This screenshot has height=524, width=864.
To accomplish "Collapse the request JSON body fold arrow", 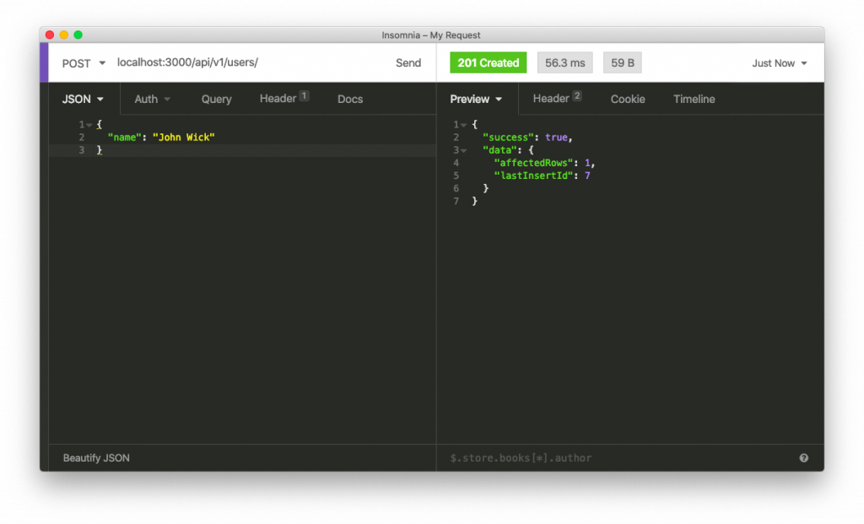I will pyautogui.click(x=88, y=124).
